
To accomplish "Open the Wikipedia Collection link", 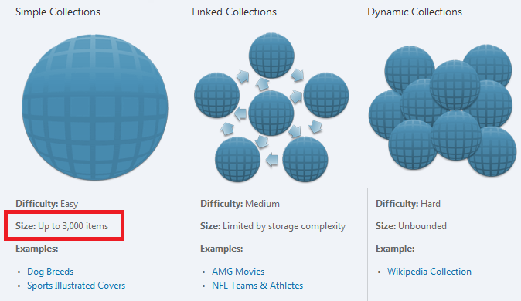I will tap(429, 272).
